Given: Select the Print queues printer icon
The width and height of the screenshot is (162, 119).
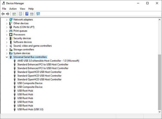Looking at the screenshot, I should 11,31.
